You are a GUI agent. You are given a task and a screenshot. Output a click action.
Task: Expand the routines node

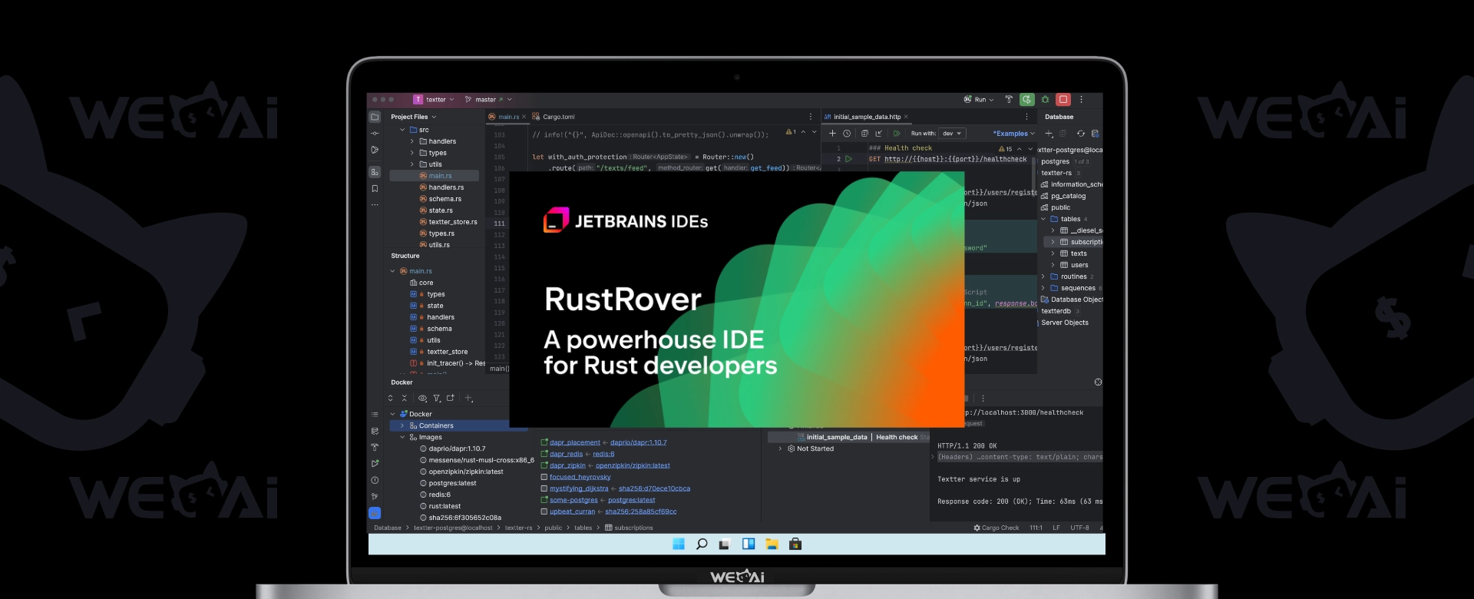click(1043, 276)
